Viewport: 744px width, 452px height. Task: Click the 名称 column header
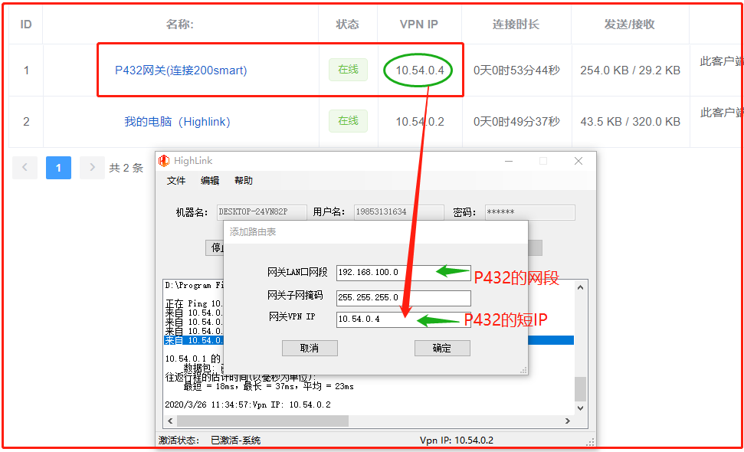(180, 25)
